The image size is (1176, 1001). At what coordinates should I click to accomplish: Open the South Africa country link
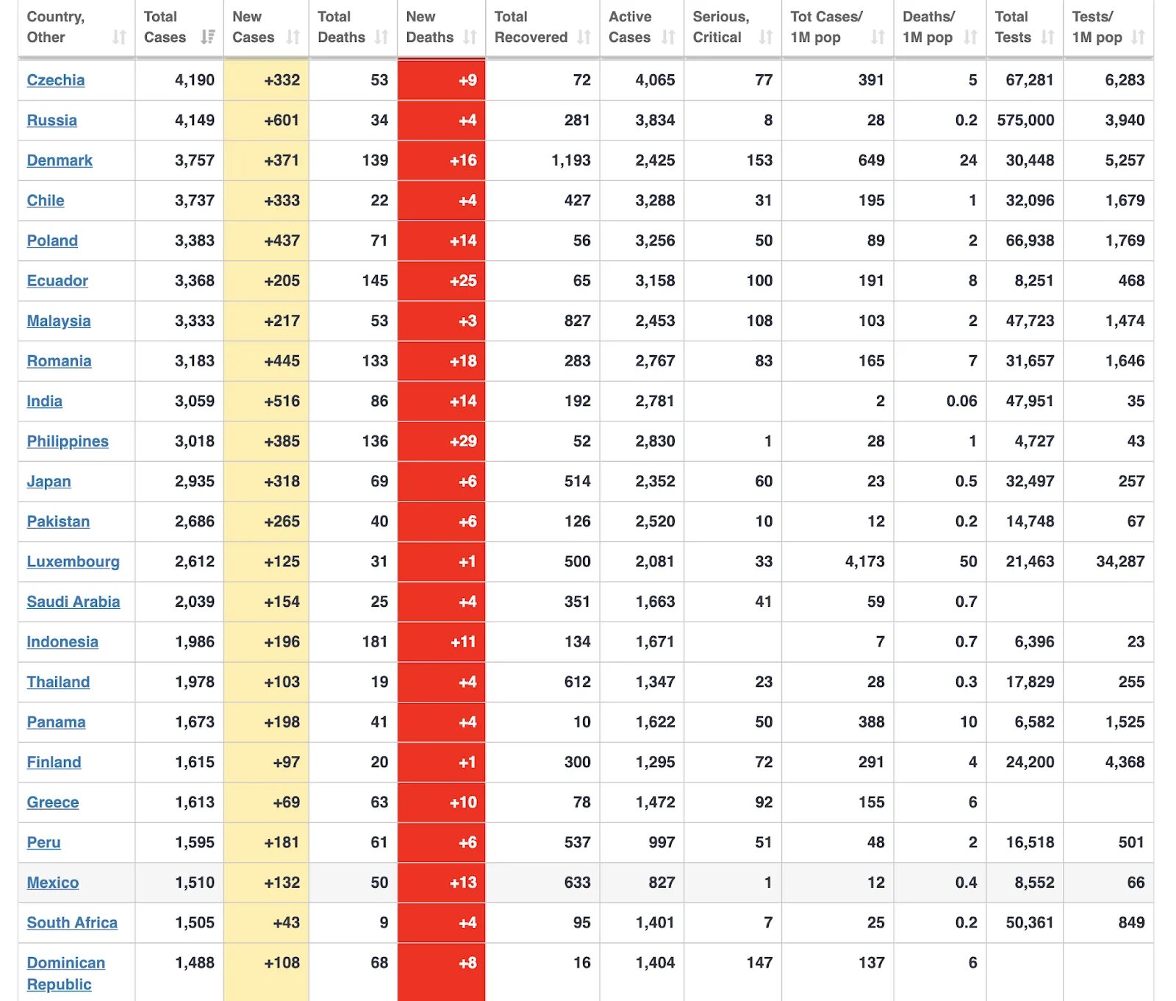tap(72, 923)
